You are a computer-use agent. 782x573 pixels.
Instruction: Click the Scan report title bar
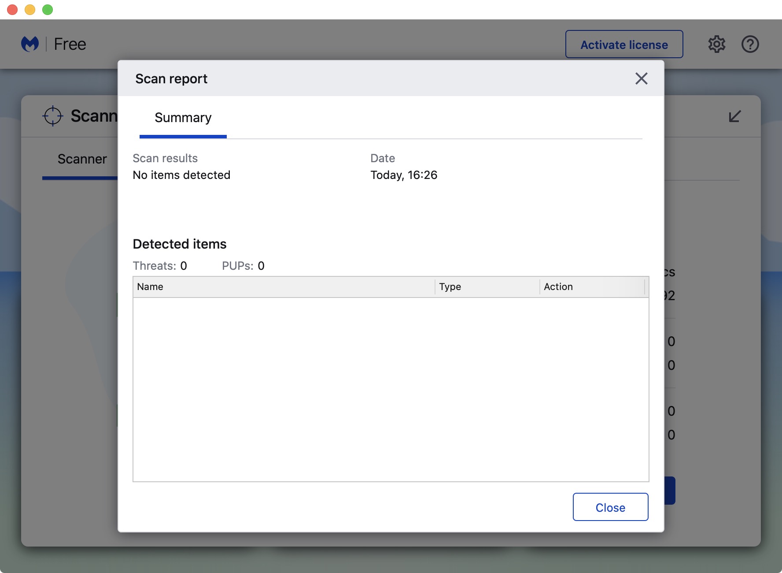(x=374, y=78)
